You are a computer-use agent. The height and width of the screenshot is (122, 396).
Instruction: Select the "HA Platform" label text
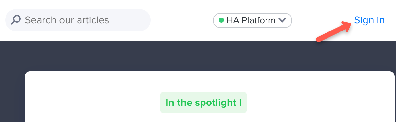click(251, 20)
